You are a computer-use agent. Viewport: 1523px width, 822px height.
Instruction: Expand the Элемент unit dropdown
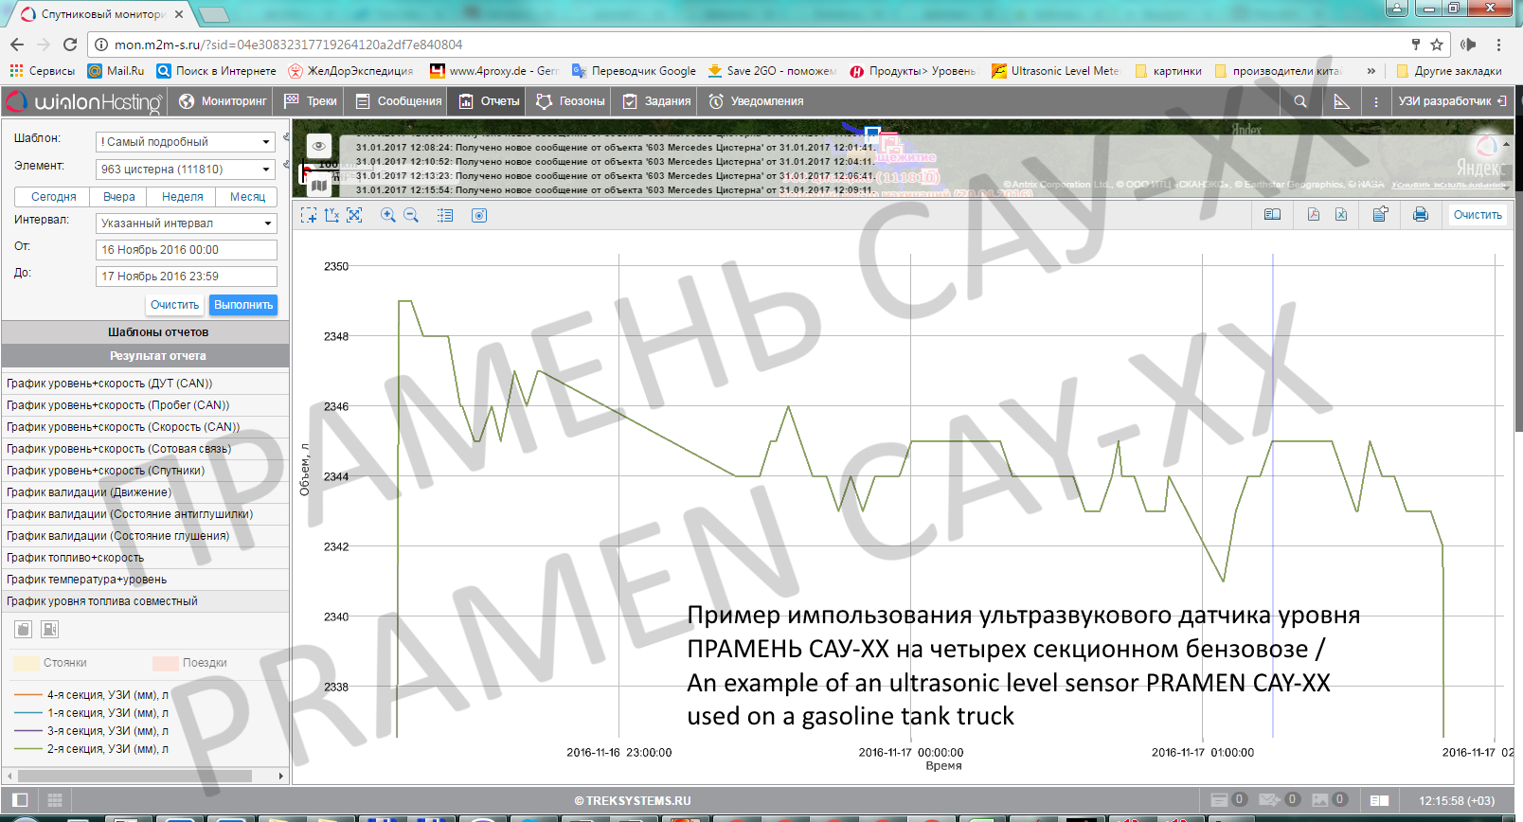pos(186,170)
